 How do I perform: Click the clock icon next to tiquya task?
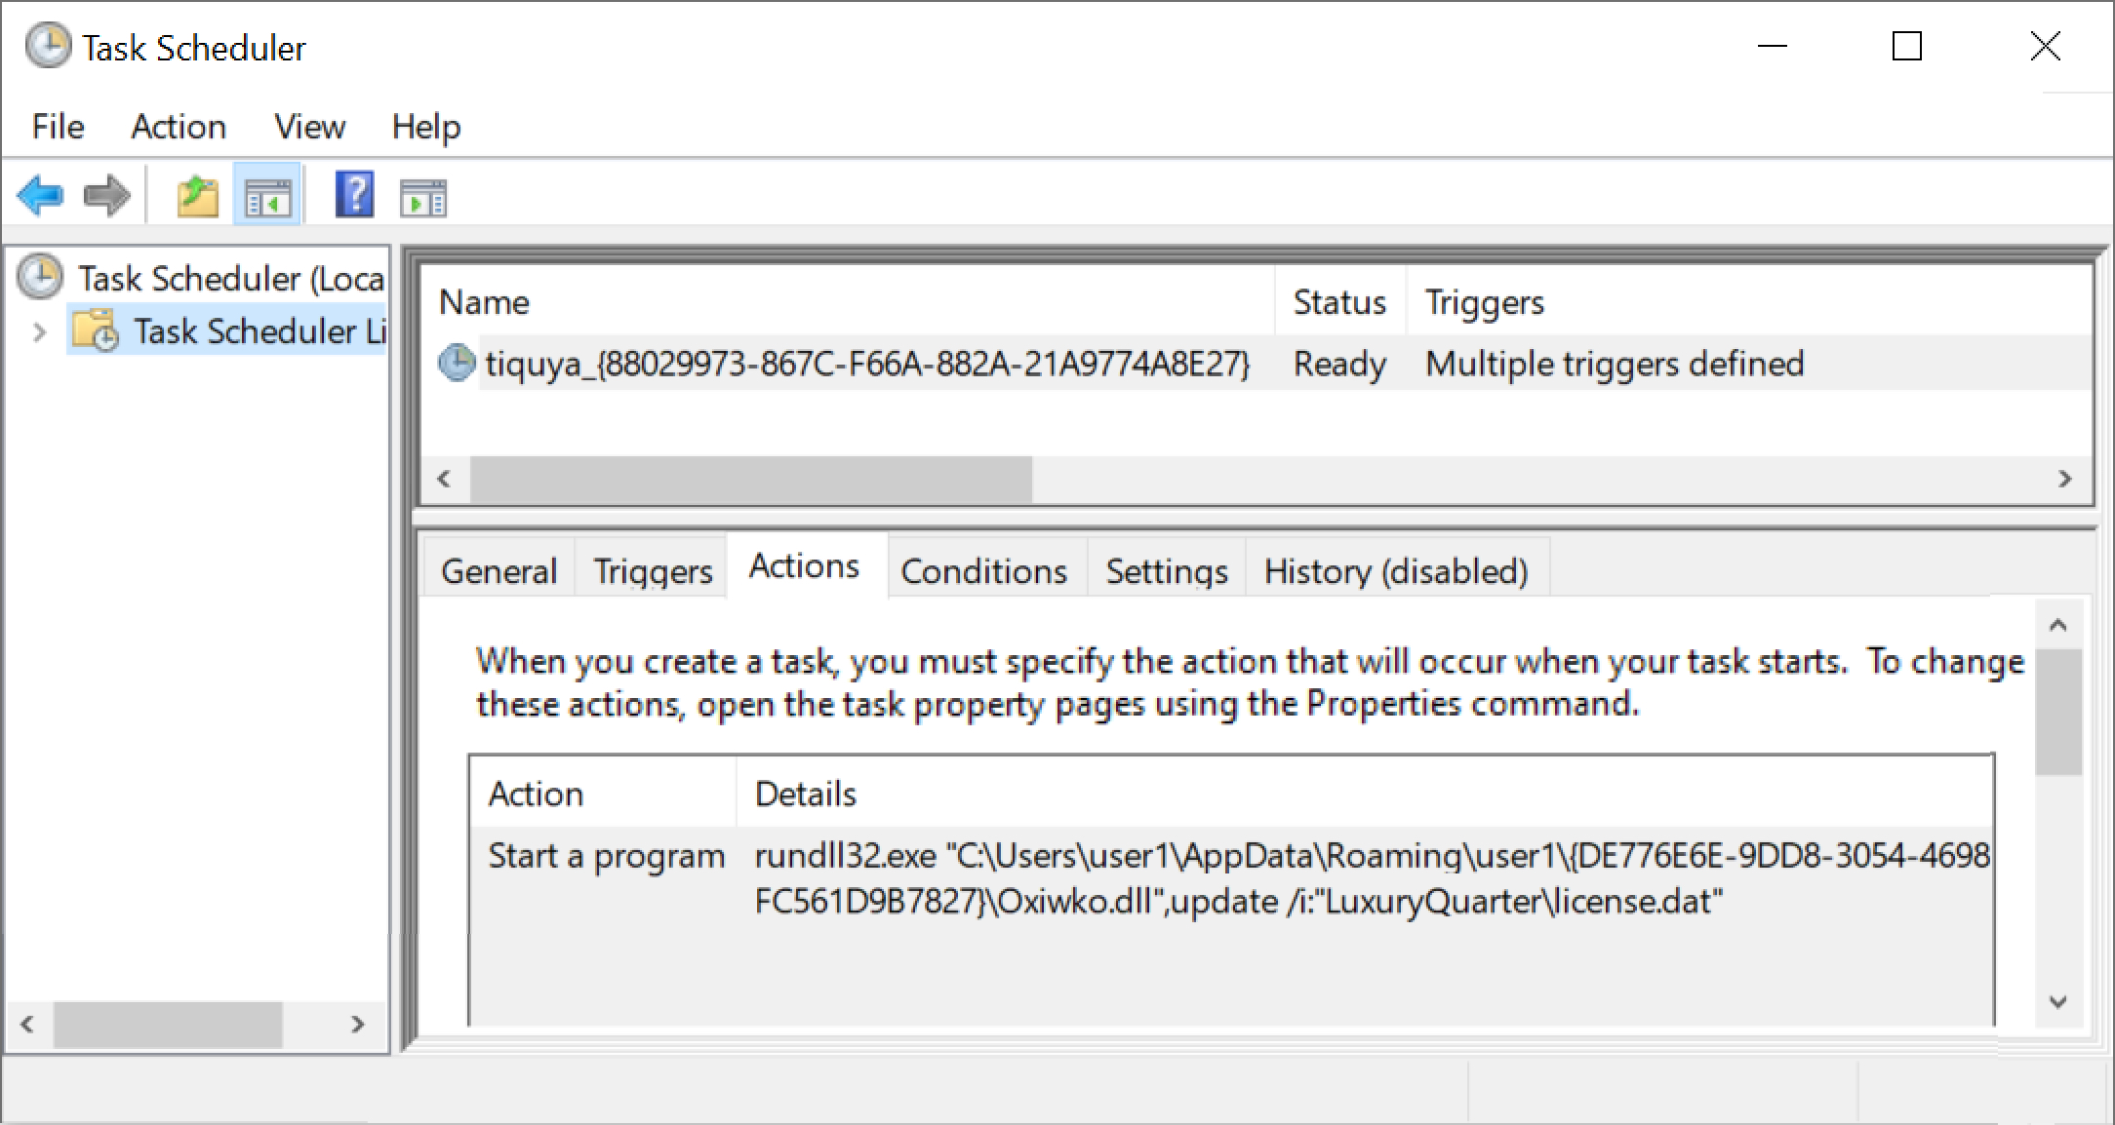point(456,363)
